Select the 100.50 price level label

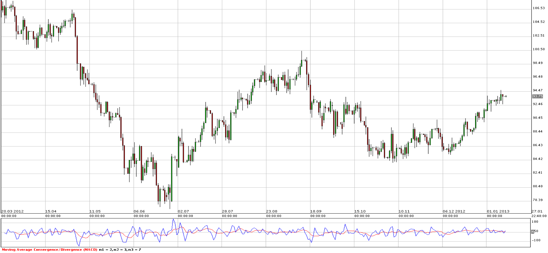[539, 49]
